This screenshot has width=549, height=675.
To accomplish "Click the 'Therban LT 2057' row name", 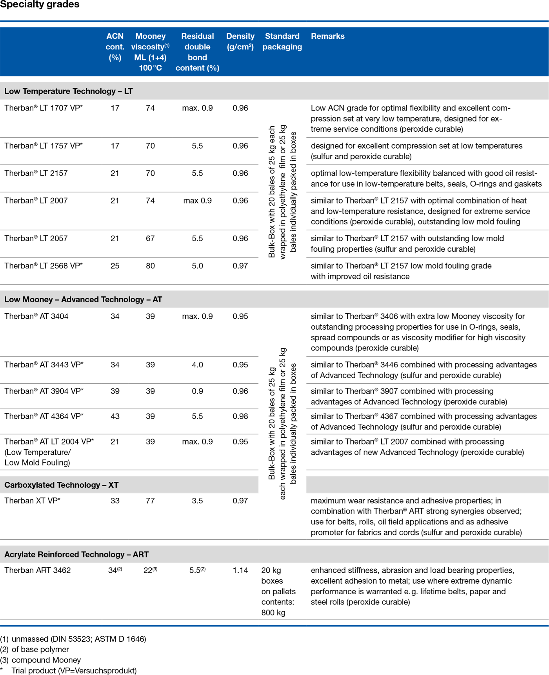I will (36, 238).
